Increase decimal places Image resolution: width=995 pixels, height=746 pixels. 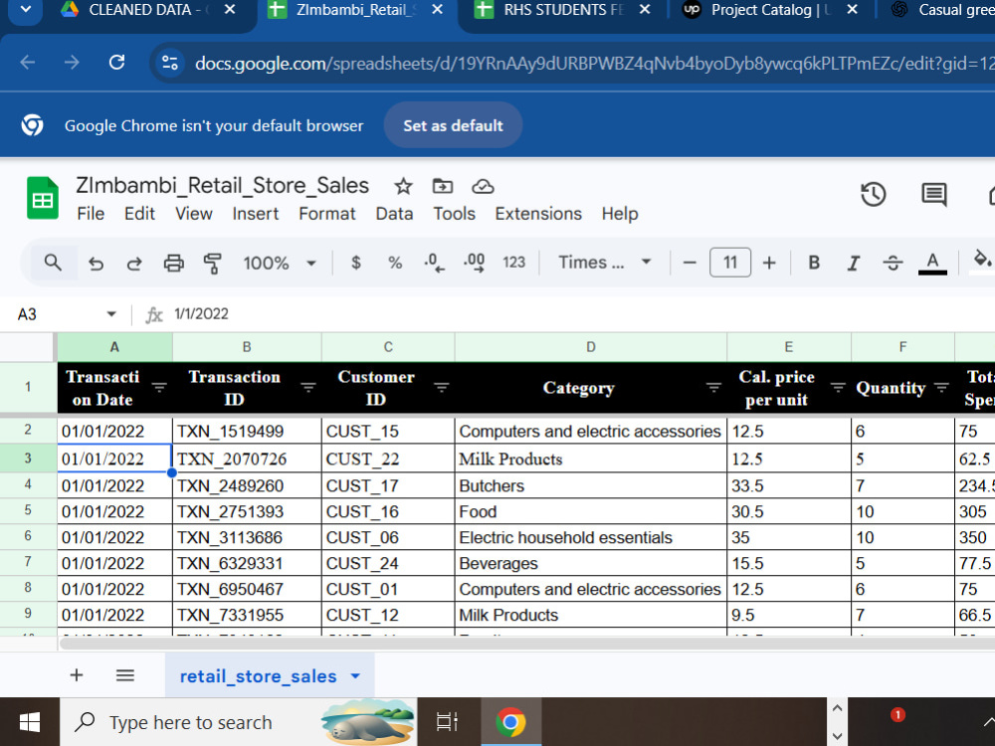(474, 263)
